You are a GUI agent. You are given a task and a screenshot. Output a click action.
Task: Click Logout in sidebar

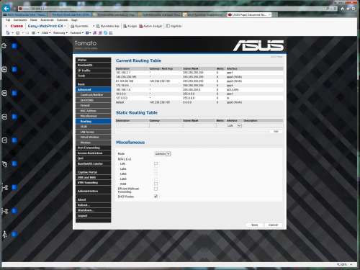[94, 215]
